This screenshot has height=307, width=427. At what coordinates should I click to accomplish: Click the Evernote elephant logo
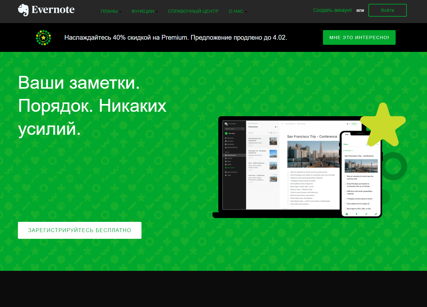pyautogui.click(x=24, y=9)
